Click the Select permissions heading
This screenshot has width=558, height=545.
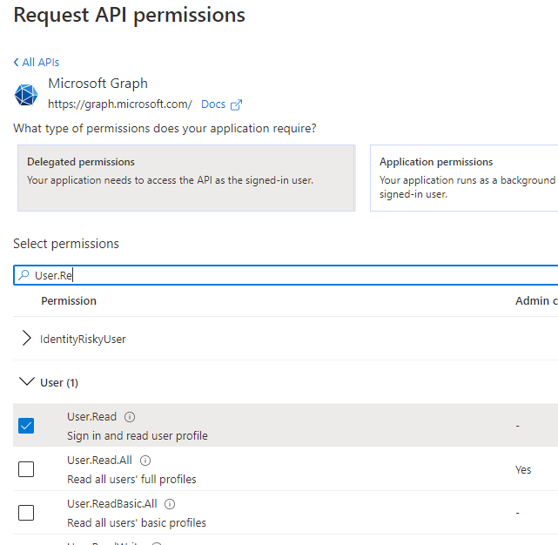[66, 244]
